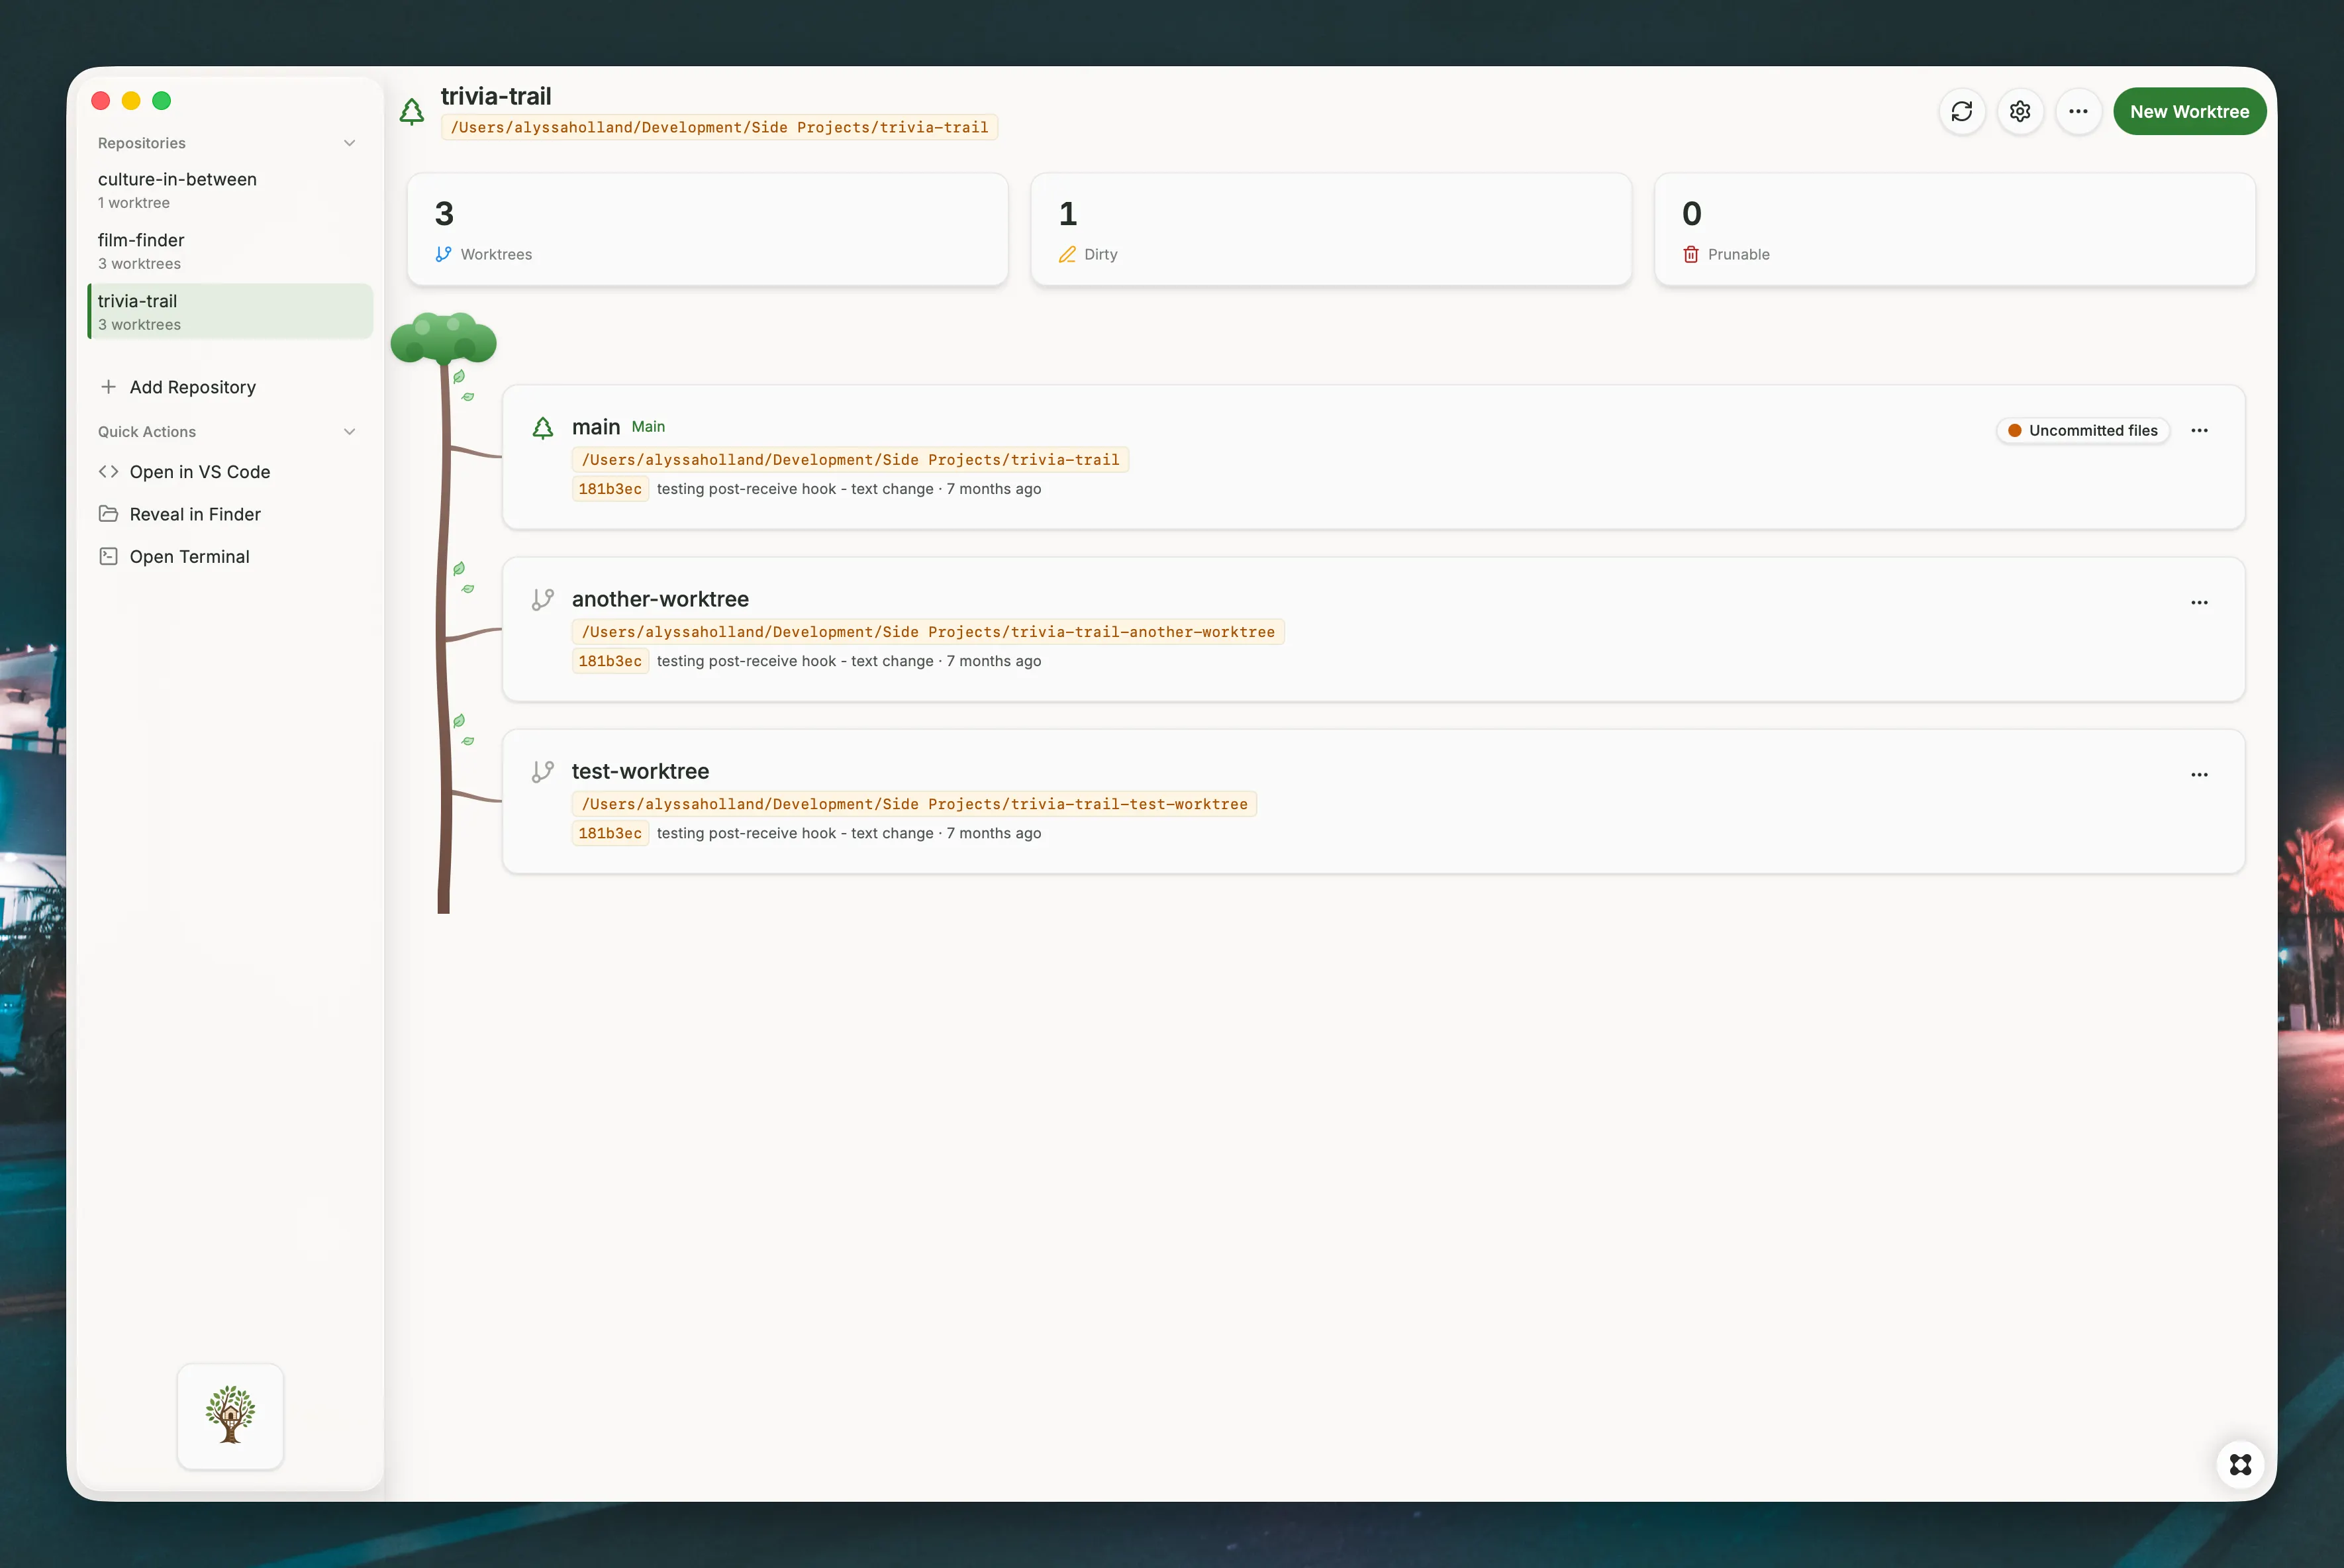Click the code brackets icon for VS Code
This screenshot has height=1568, width=2344.
click(x=108, y=472)
